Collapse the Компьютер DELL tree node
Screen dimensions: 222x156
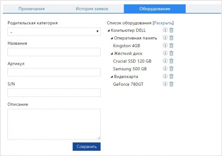click(x=108, y=31)
